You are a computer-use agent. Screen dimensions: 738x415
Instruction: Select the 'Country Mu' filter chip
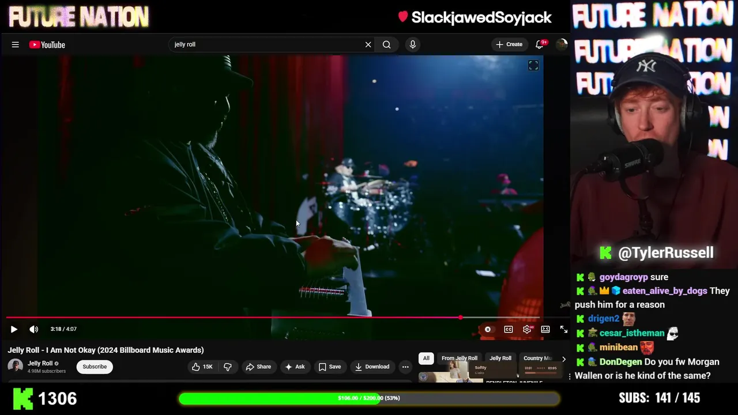click(x=537, y=359)
